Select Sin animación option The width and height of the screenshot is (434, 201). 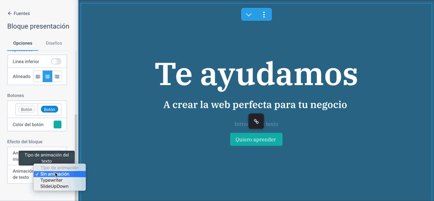[60, 174]
